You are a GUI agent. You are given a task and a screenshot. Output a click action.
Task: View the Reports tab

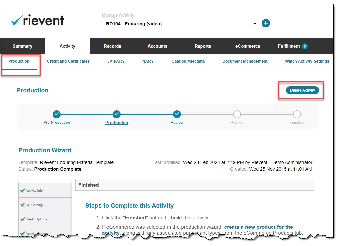point(203,46)
